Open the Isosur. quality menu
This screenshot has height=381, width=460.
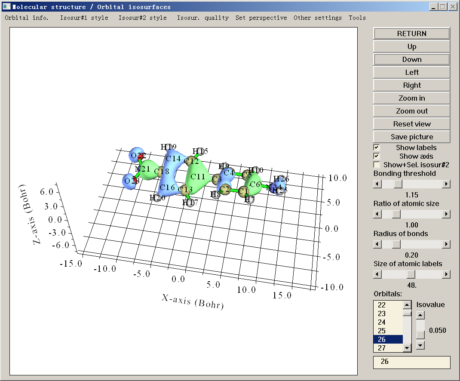pyautogui.click(x=203, y=18)
